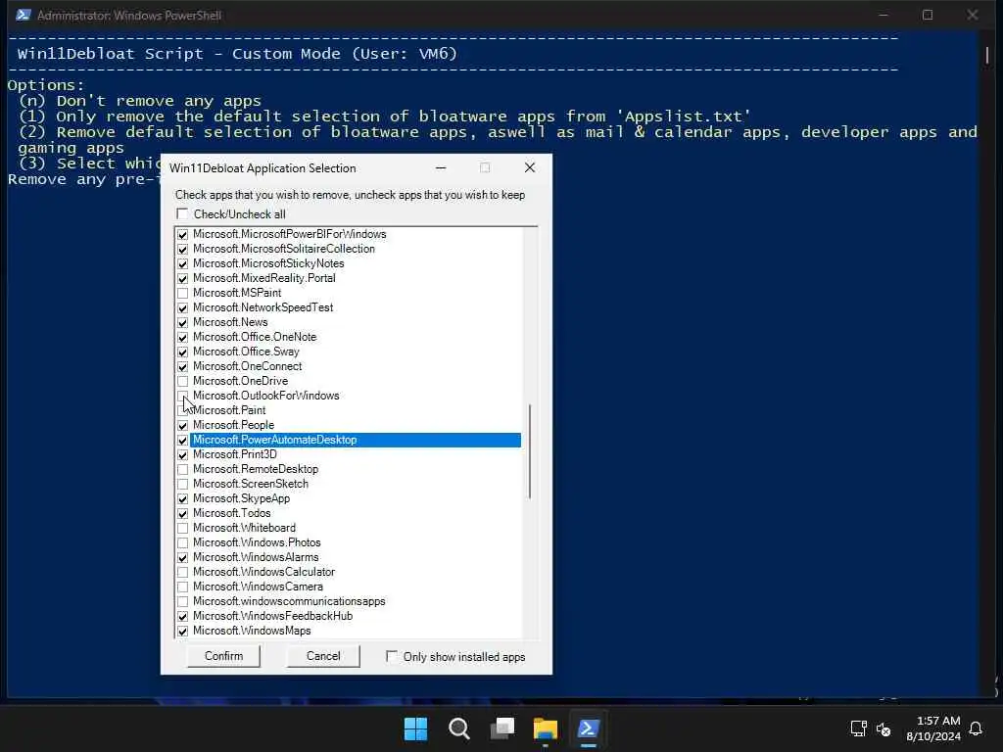1003x752 pixels.
Task: Open the notifications bell icon
Action: [976, 728]
